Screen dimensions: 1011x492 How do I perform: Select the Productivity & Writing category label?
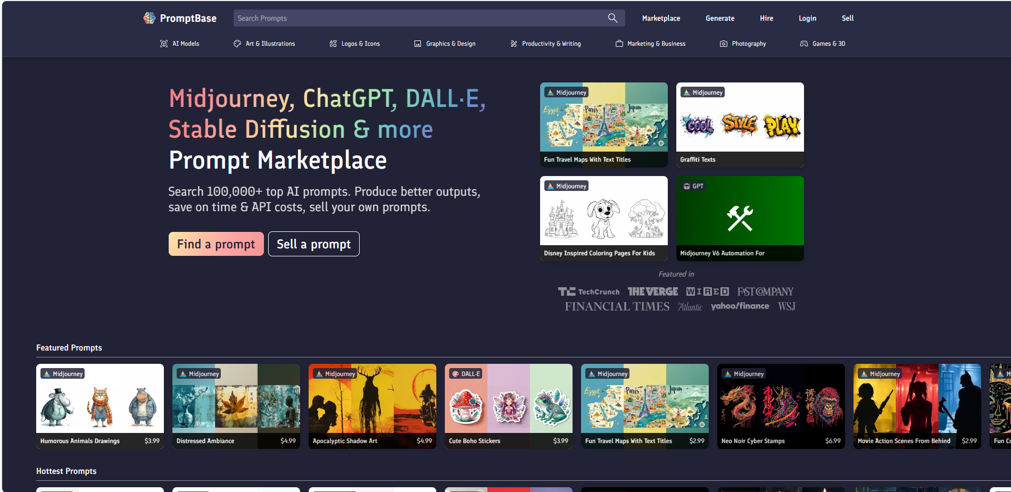[551, 44]
